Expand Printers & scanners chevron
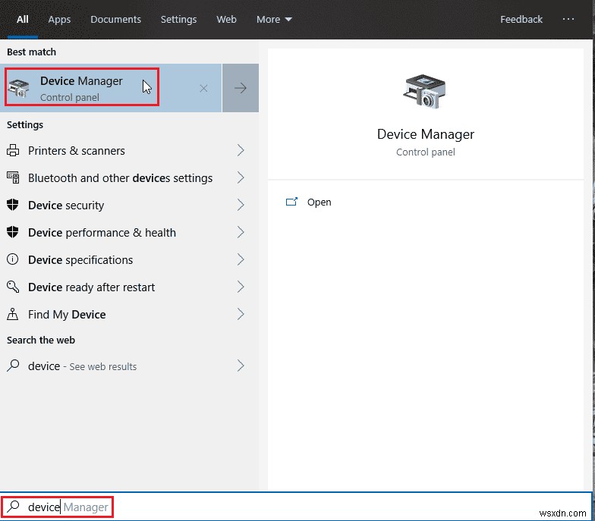This screenshot has width=595, height=521. tap(241, 150)
